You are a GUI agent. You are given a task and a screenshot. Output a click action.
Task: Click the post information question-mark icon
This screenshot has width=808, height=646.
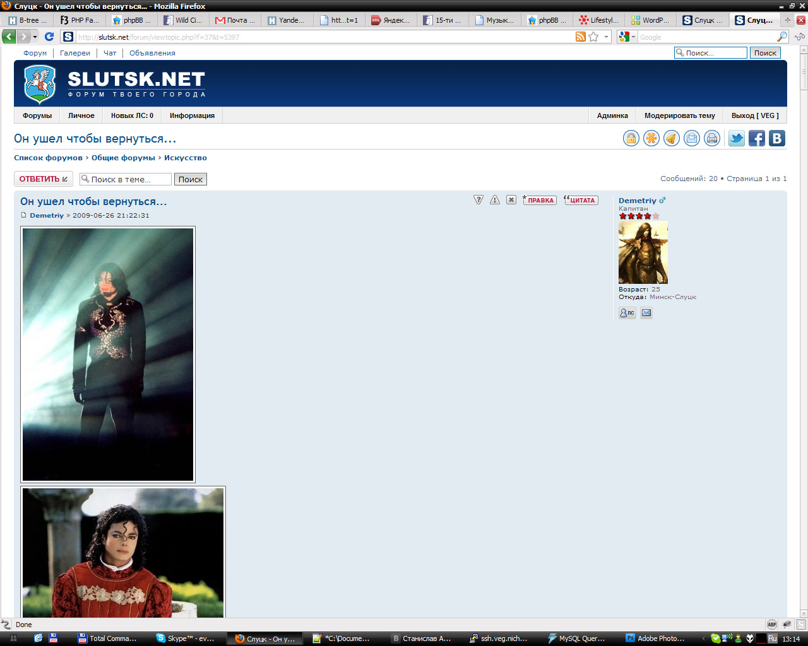[478, 200]
